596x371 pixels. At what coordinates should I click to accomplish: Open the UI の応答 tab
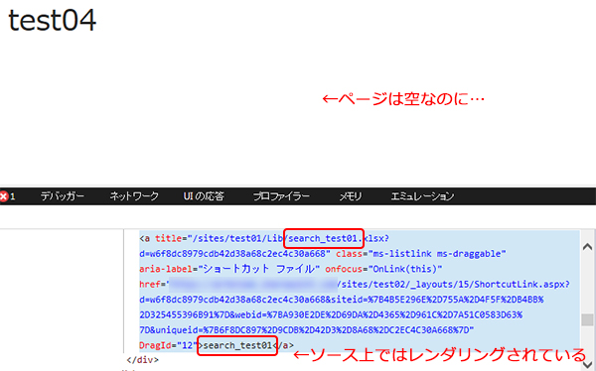(x=204, y=196)
